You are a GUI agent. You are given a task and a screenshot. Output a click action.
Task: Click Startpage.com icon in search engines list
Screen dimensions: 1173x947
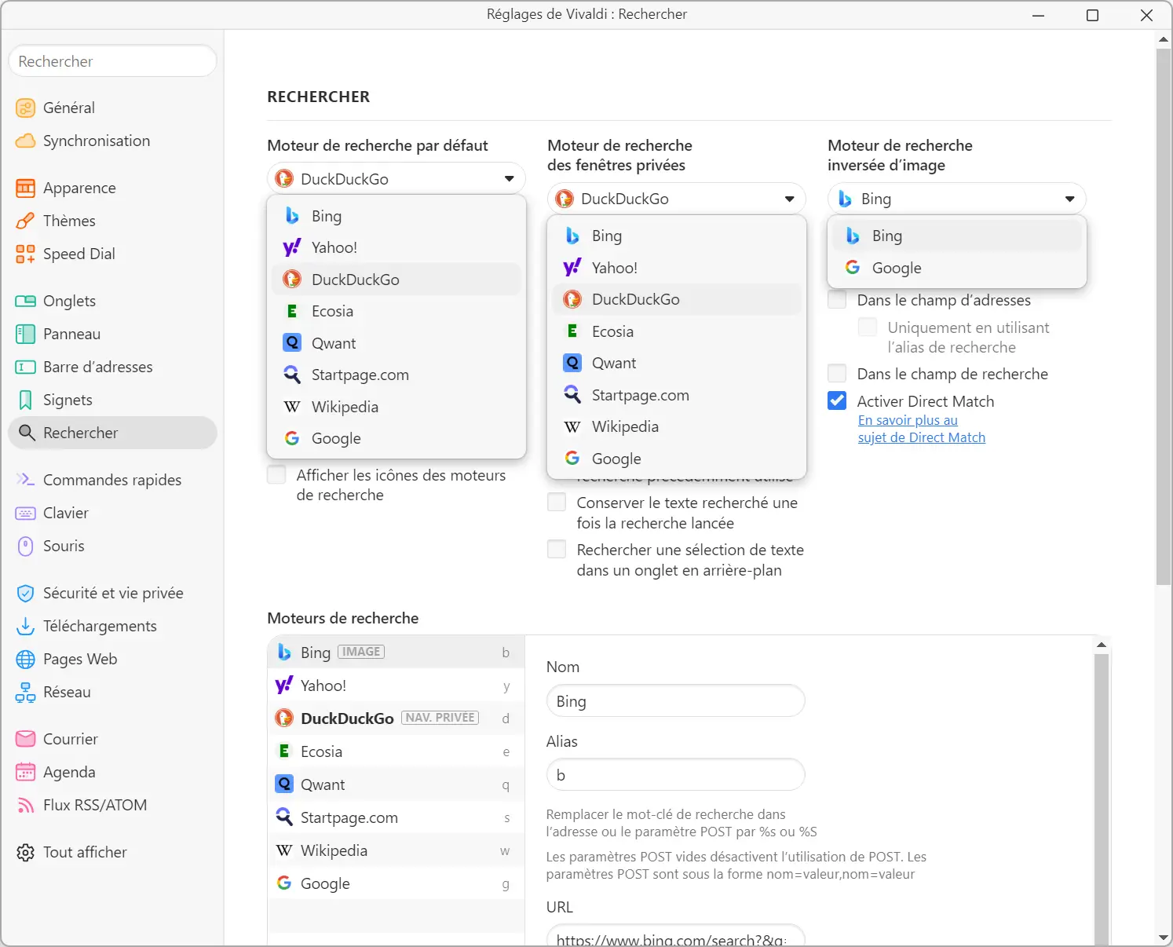click(x=284, y=817)
